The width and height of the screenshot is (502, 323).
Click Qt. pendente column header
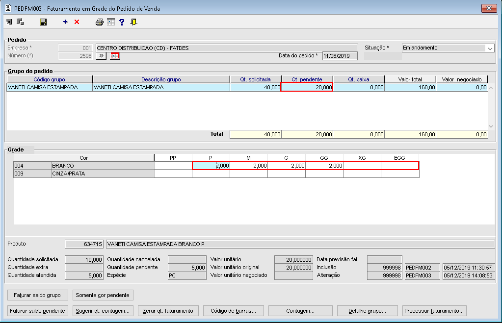[307, 79]
